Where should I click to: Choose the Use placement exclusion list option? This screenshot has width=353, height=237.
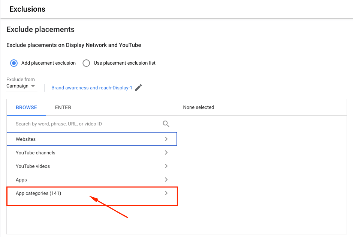(86, 63)
